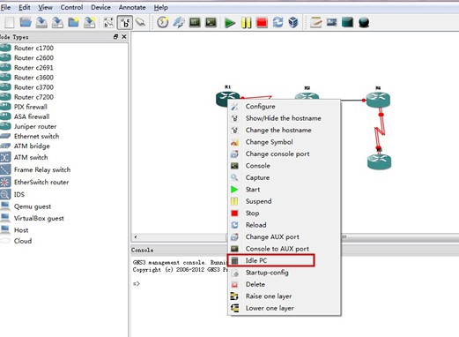
Task: Click the VirtualBox cube toolbar icon
Action: tap(293, 22)
